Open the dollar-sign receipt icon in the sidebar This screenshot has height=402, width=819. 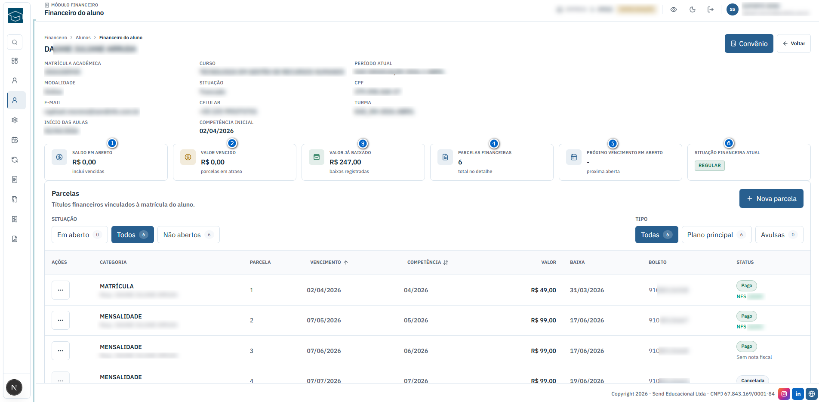[15, 219]
